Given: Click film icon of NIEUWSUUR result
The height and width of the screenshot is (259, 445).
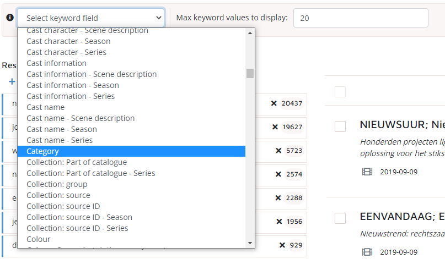Looking at the screenshot, I should tap(367, 172).
